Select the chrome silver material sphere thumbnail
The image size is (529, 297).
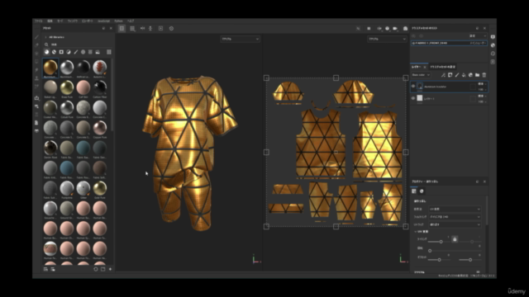point(67,67)
